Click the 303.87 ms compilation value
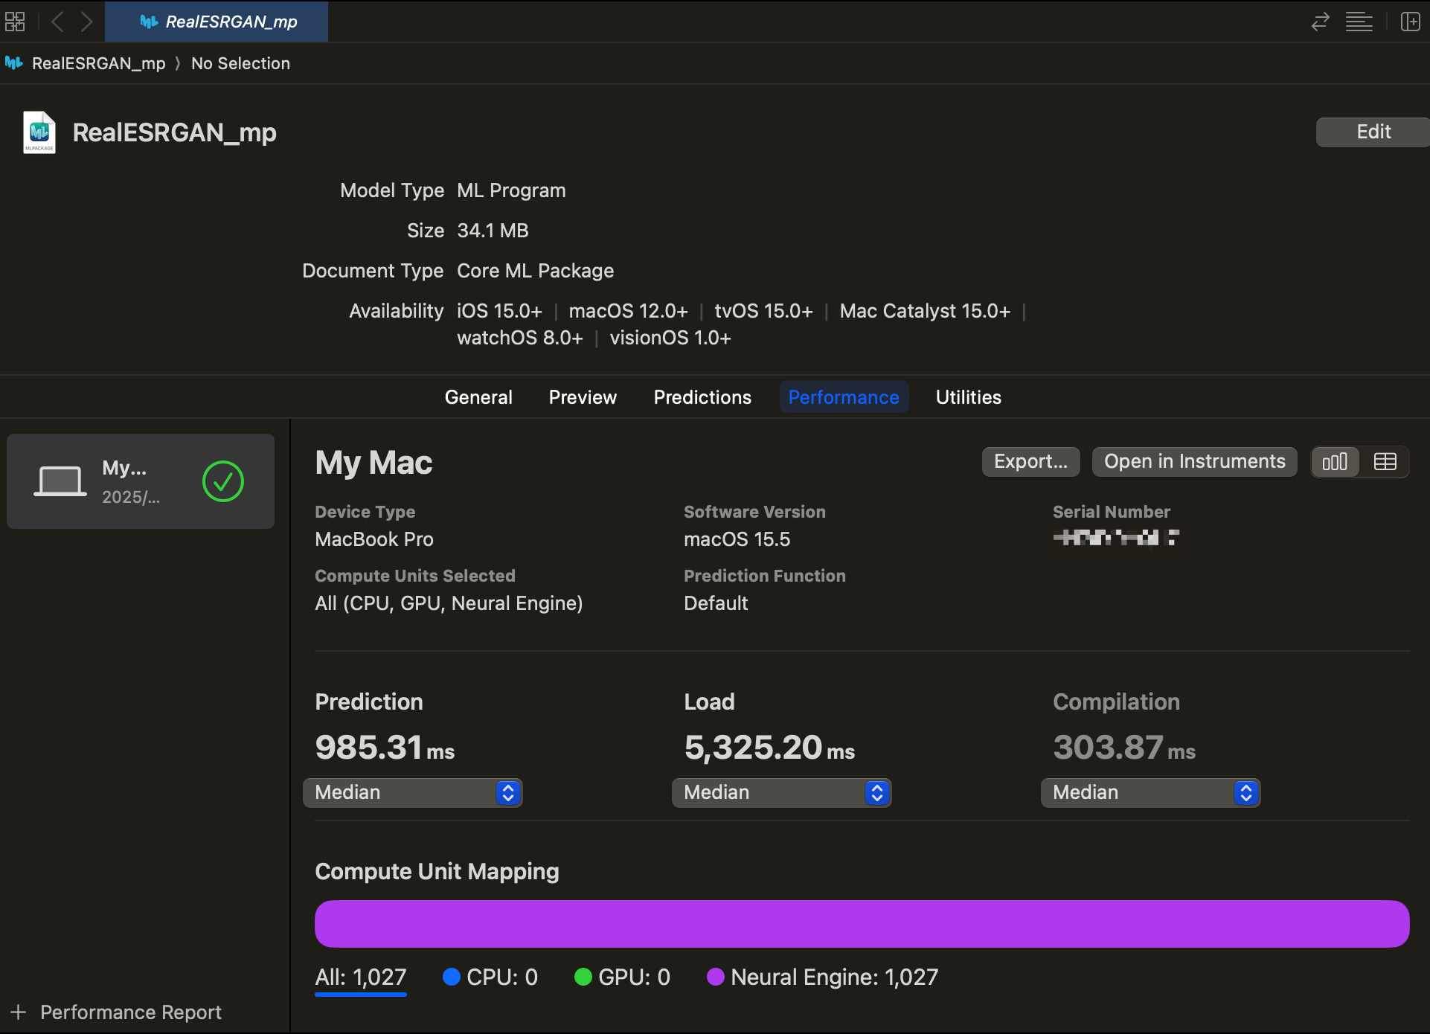Viewport: 1430px width, 1034px height. coord(1124,748)
